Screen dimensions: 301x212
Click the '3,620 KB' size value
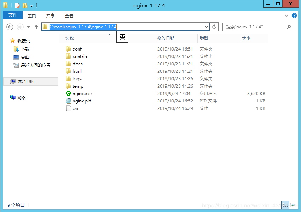pos(256,94)
